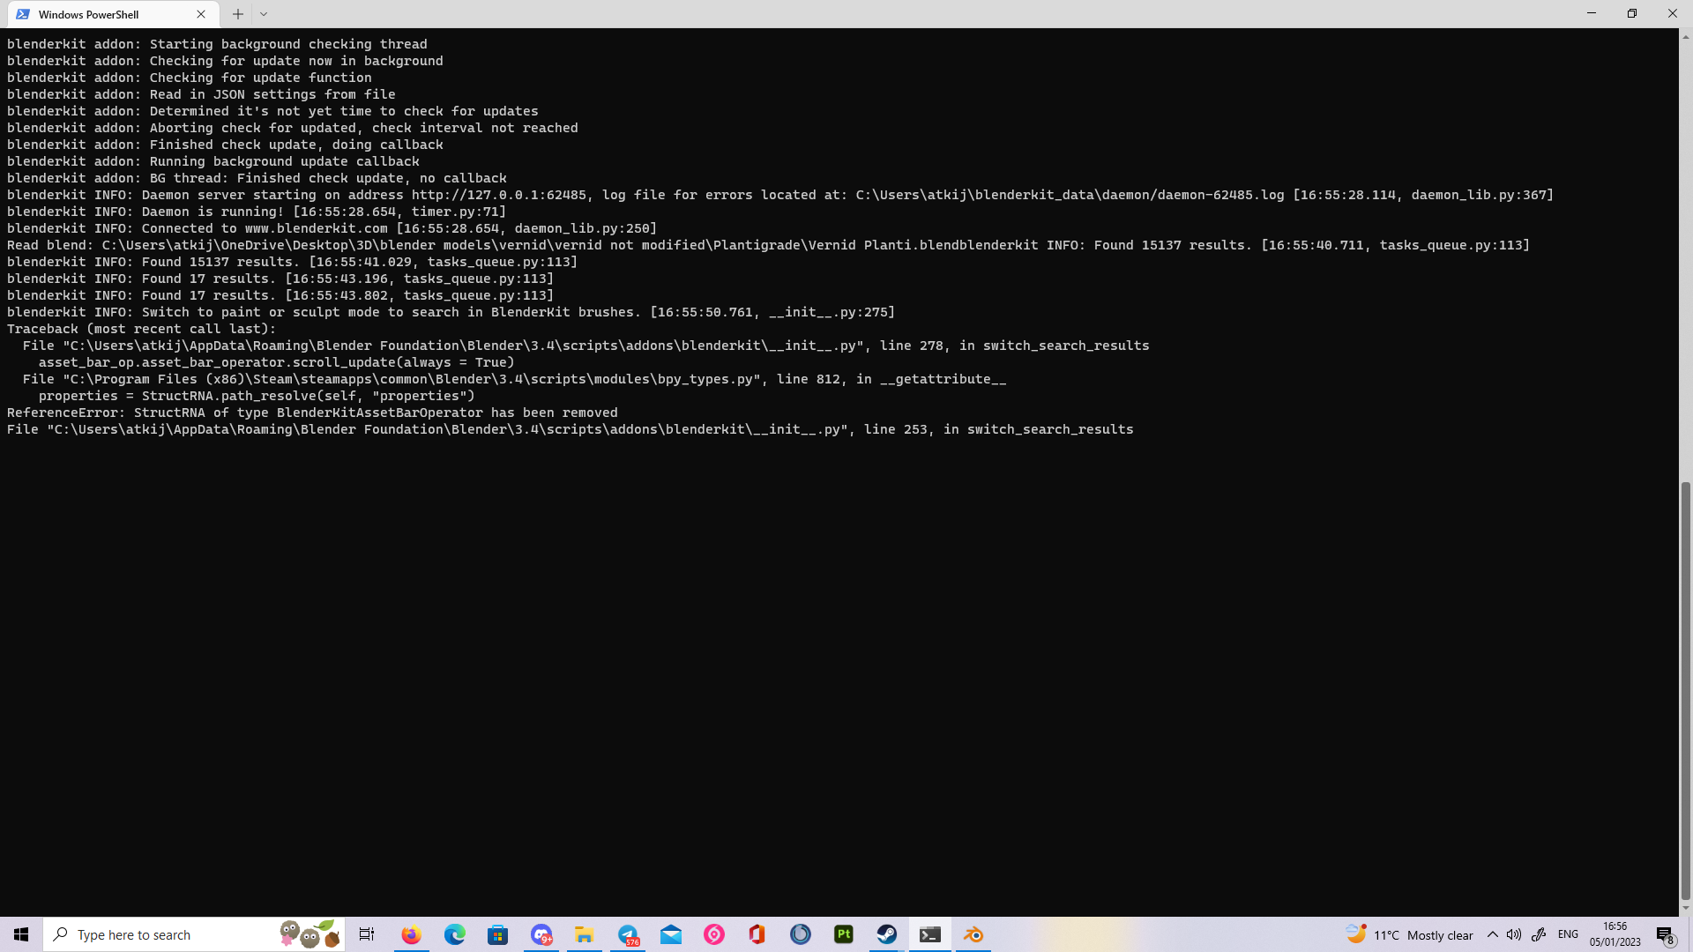
Task: Open Telegram from the taskbar
Action: 628,934
